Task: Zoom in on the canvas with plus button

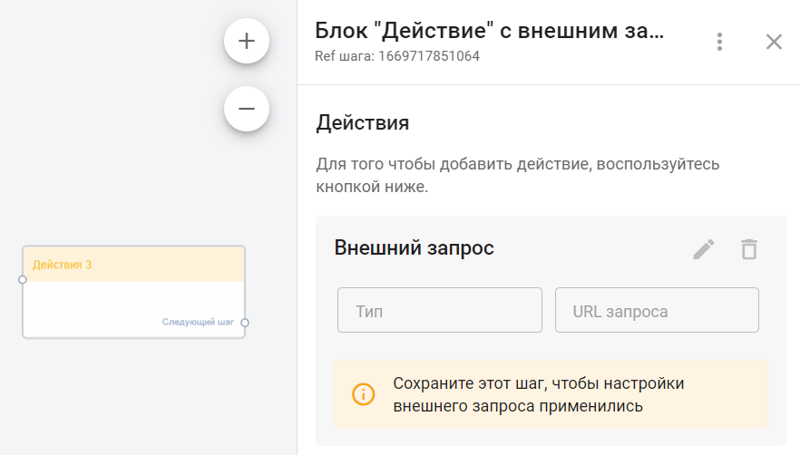Action: tap(247, 42)
